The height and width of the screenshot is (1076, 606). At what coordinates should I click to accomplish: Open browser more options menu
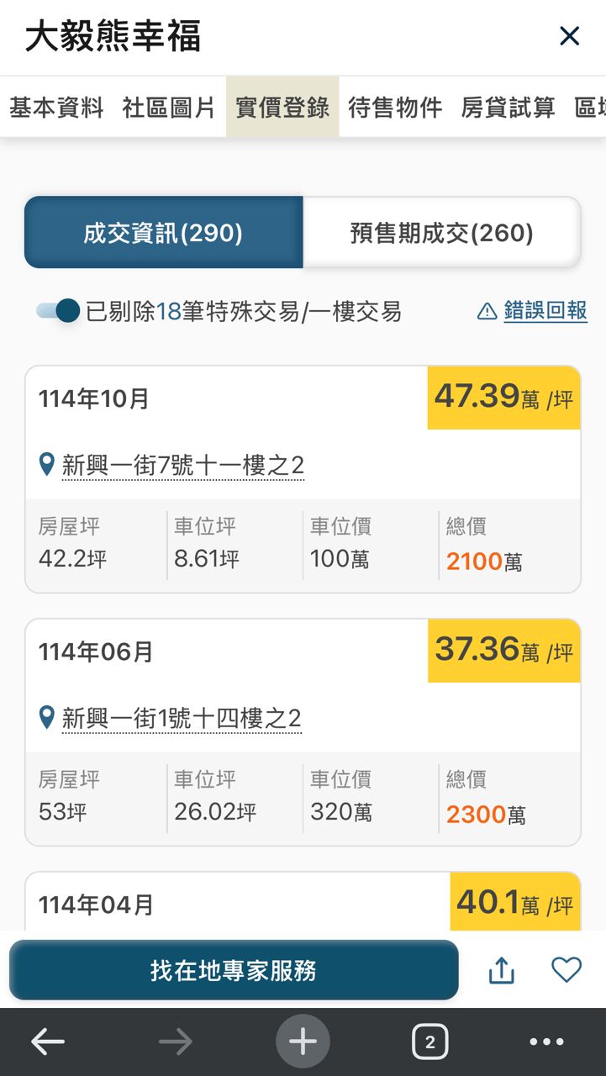(547, 1042)
